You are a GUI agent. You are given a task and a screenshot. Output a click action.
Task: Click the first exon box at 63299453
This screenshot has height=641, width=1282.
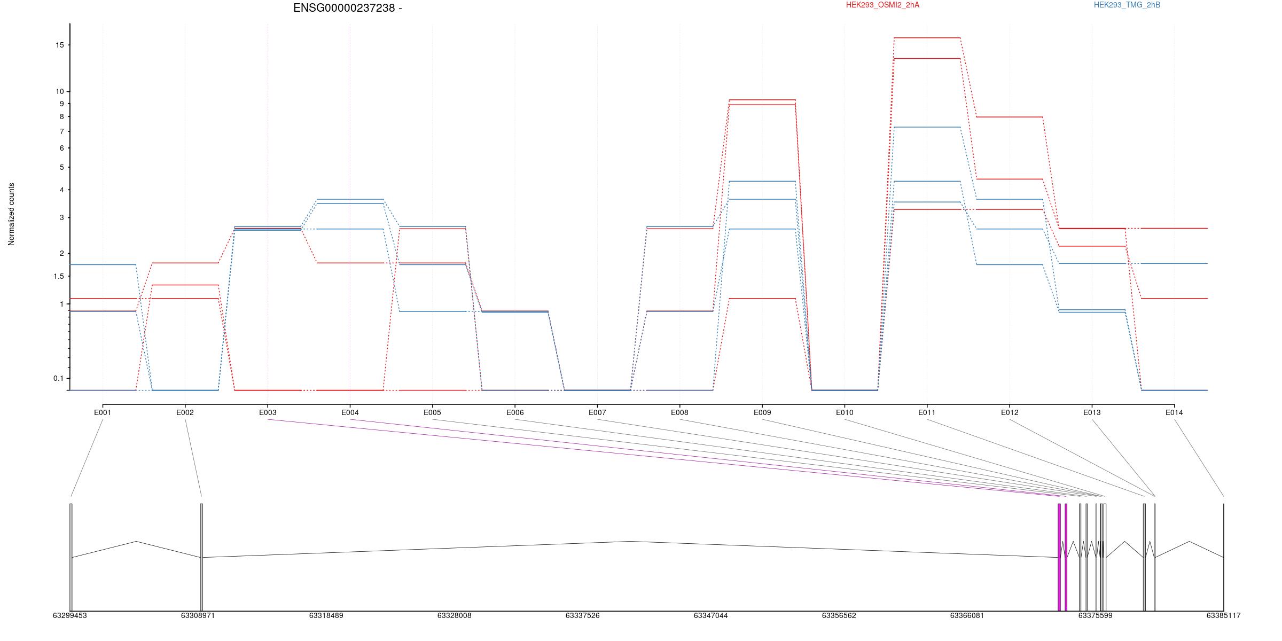[71, 557]
